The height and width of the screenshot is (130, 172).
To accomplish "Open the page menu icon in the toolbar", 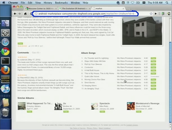I will 163,14.
